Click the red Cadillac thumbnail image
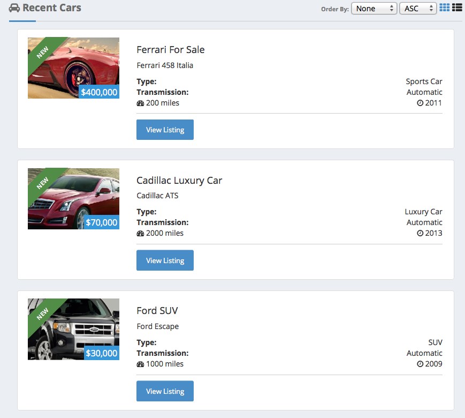 [x=73, y=198]
